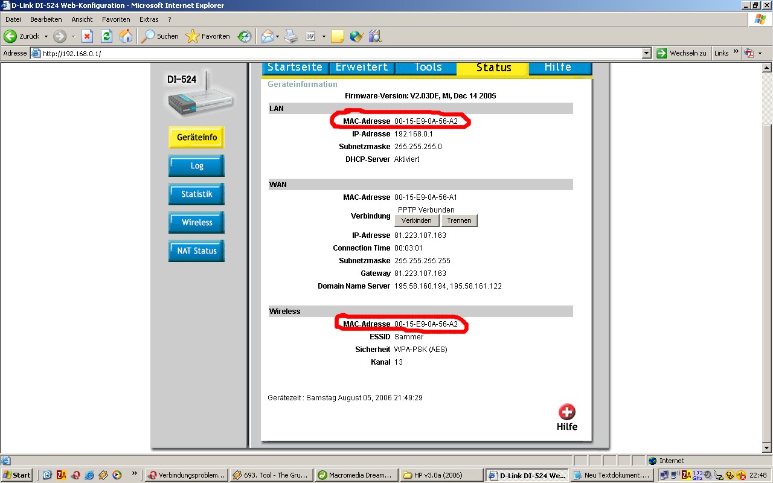This screenshot has height=483, width=773.
Task: Click the 1.73 GHz CPU tray icon
Action: point(698,475)
